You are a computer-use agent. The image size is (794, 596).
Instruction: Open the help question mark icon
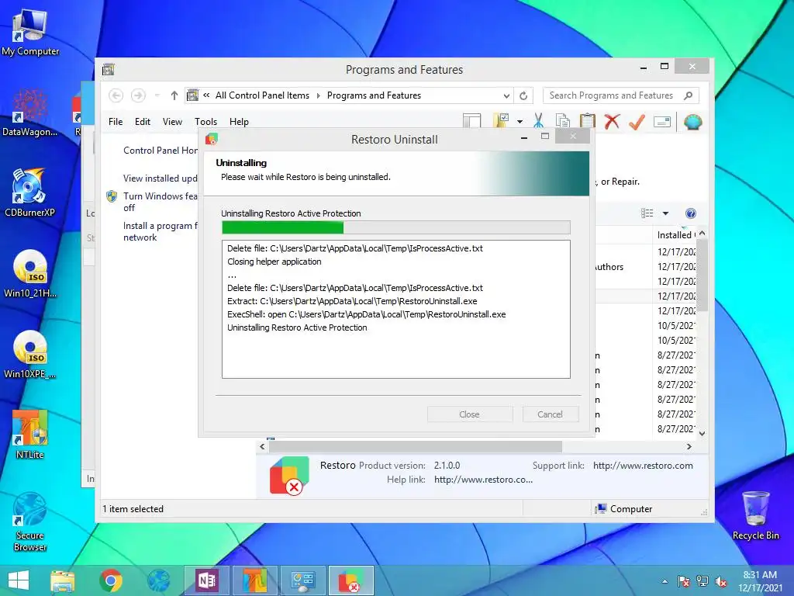pyautogui.click(x=690, y=213)
